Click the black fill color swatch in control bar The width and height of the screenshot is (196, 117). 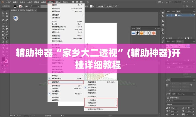coord(15,6)
